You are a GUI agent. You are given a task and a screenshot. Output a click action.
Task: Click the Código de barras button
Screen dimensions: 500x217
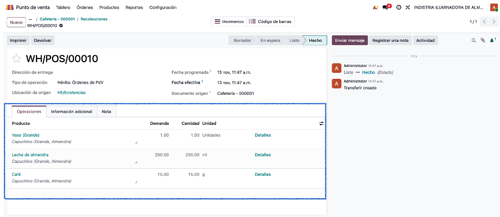click(271, 21)
